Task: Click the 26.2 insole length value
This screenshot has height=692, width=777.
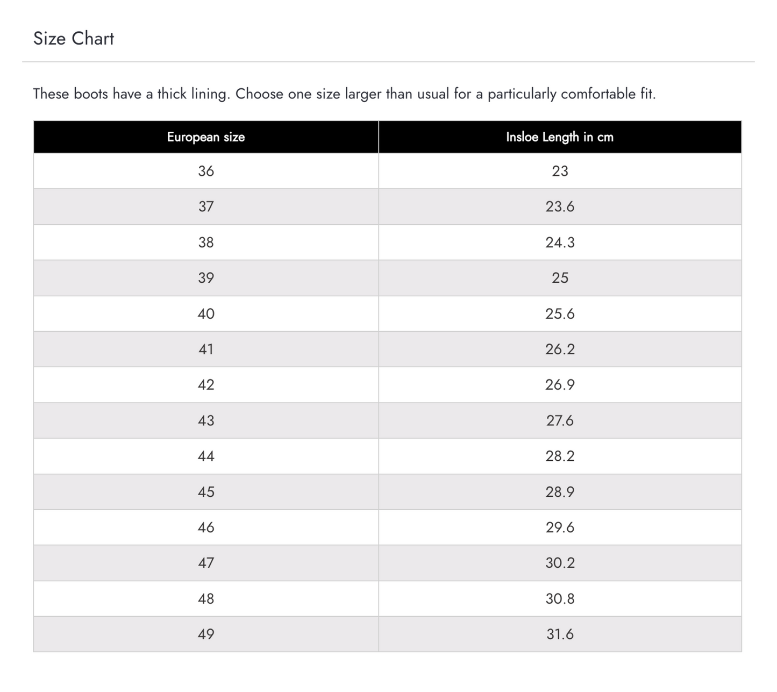Action: 560,349
